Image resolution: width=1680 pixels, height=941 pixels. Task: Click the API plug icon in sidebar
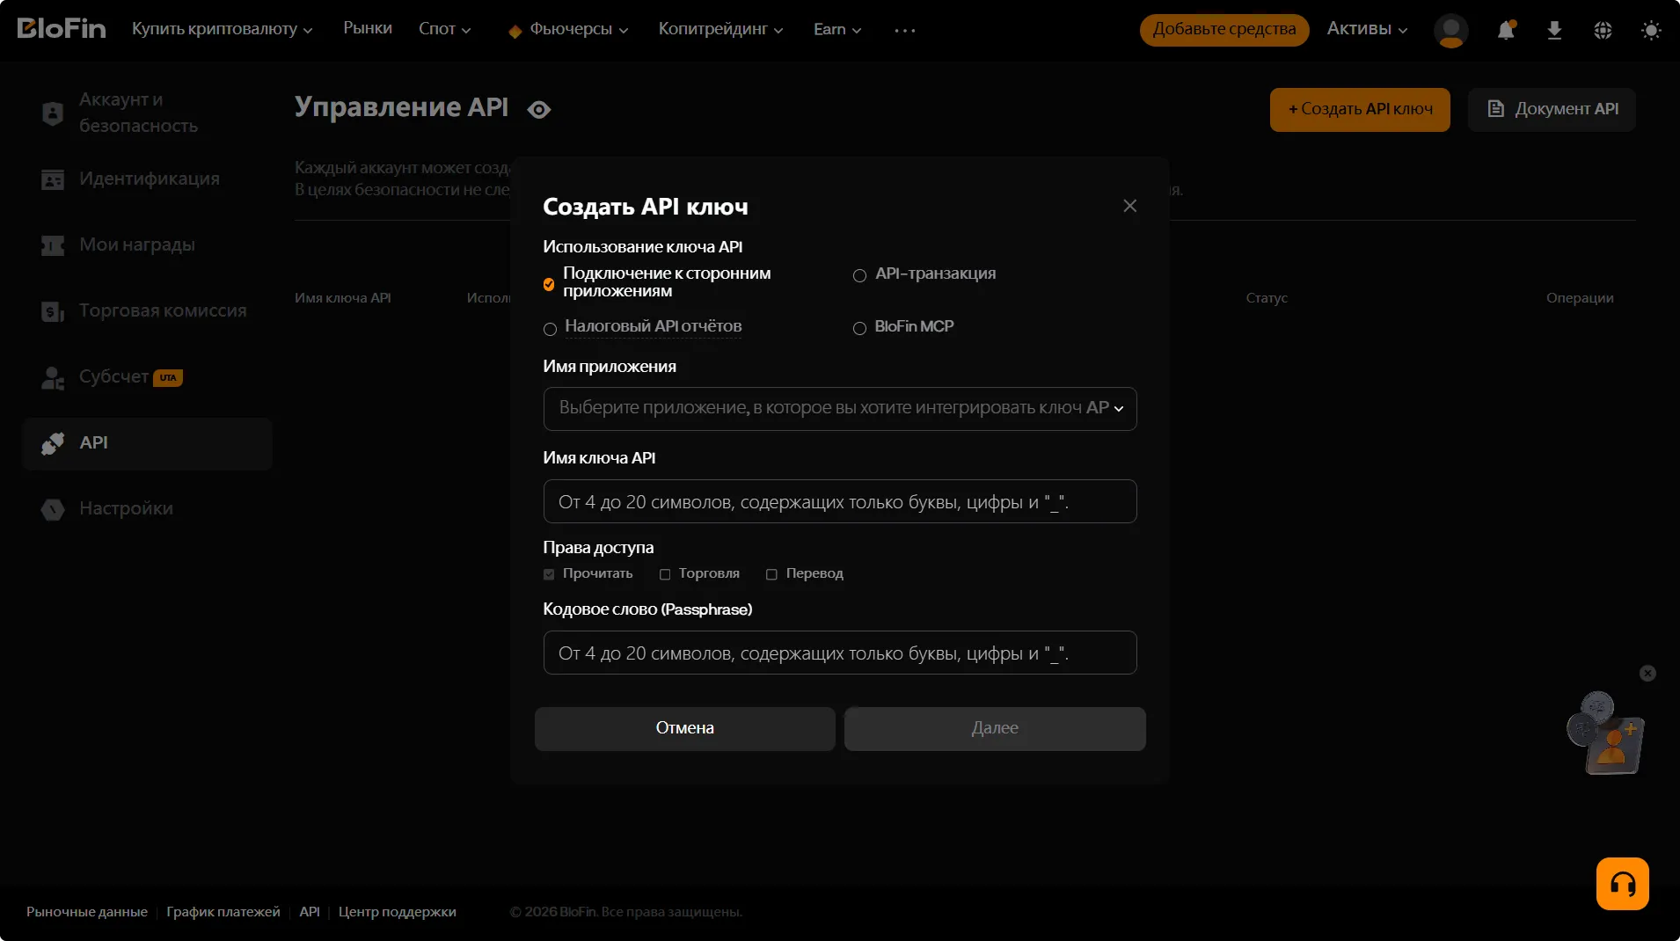click(53, 443)
